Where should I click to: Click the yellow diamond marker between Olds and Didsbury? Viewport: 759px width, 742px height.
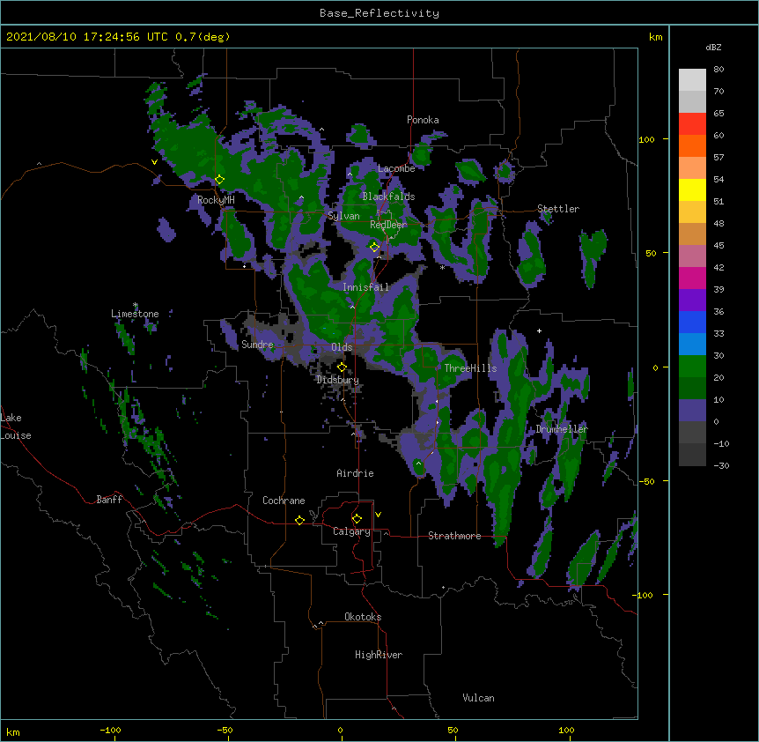click(342, 367)
